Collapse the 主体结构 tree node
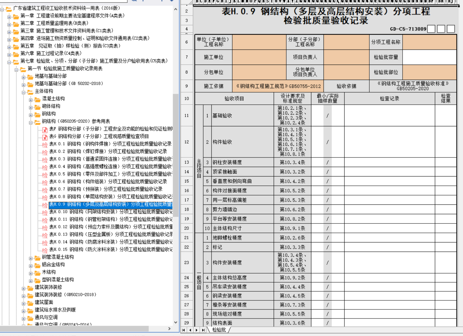 [x=24, y=92]
